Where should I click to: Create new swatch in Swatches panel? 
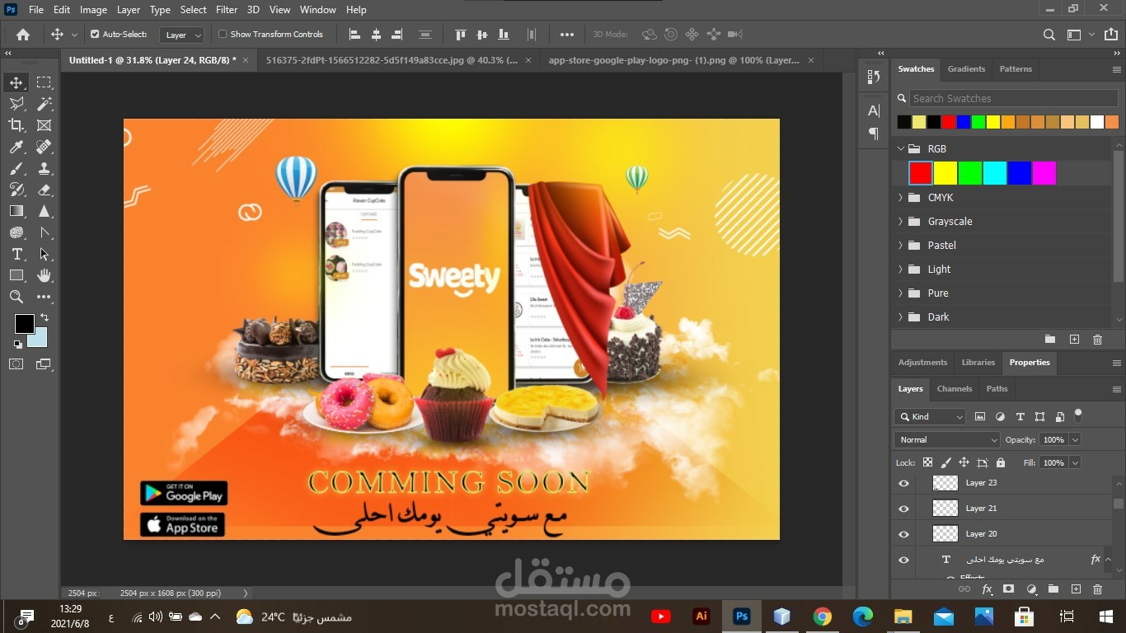[x=1074, y=340]
